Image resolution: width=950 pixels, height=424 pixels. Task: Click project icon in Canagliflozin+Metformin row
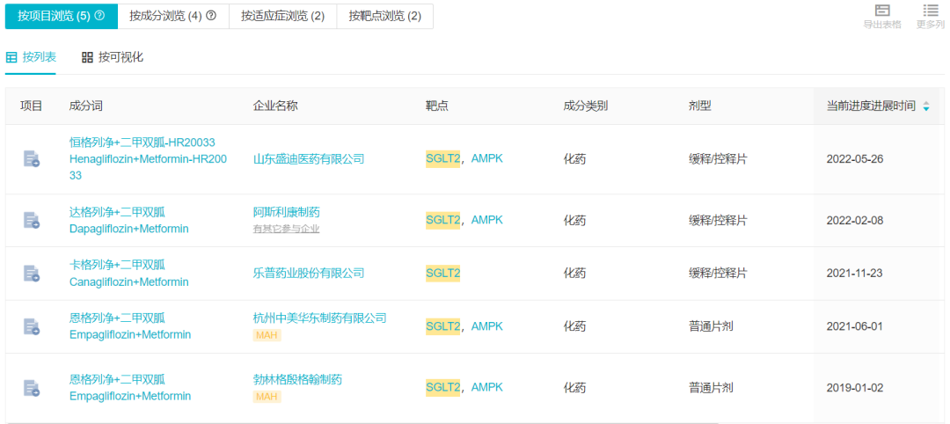(x=32, y=274)
